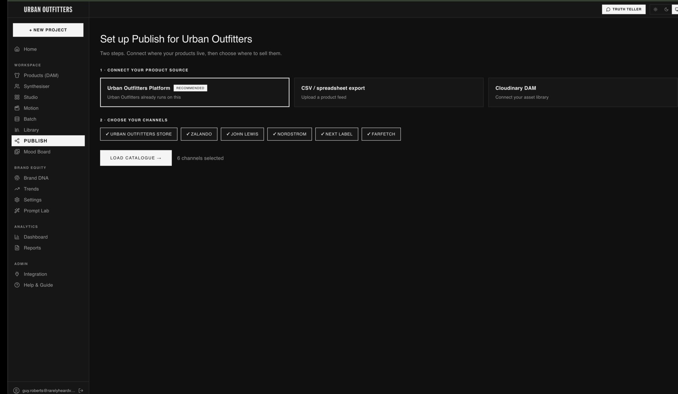The height and width of the screenshot is (394, 678).
Task: Click '6 channels selected' text
Action: pyautogui.click(x=200, y=158)
